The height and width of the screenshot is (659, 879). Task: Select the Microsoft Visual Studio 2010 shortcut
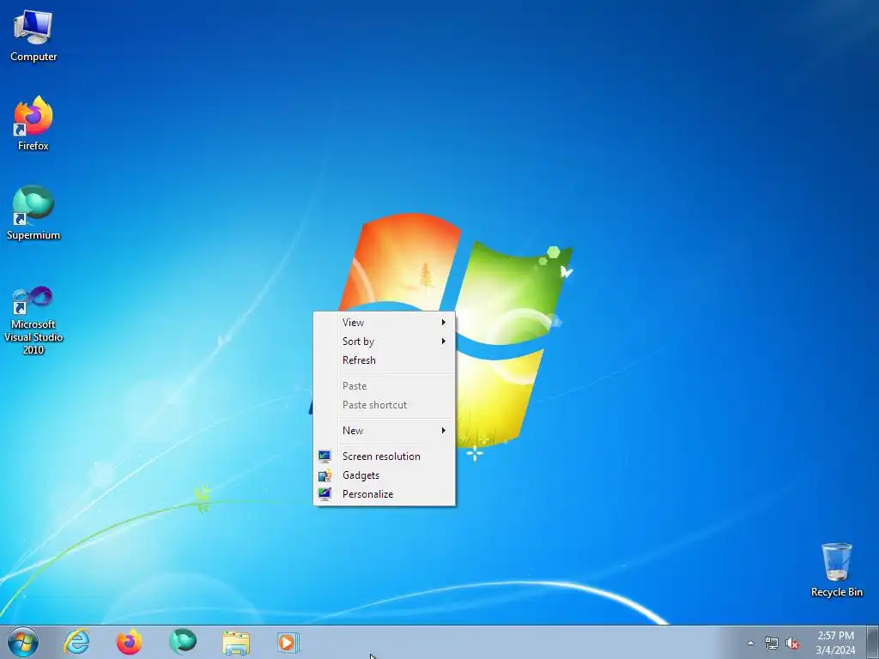point(33,321)
